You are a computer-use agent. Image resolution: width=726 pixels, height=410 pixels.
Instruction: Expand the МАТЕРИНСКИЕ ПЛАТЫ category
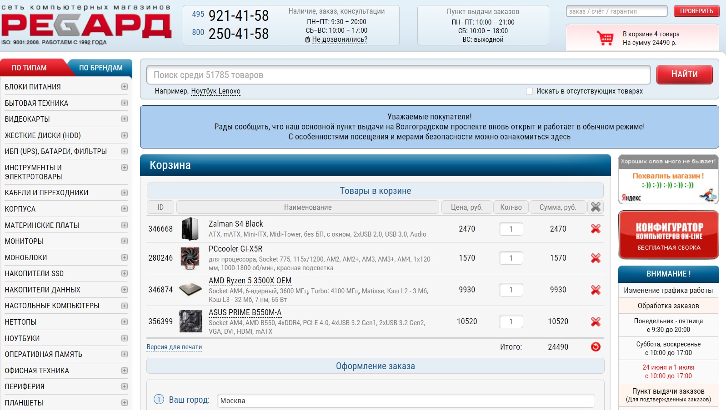click(125, 225)
